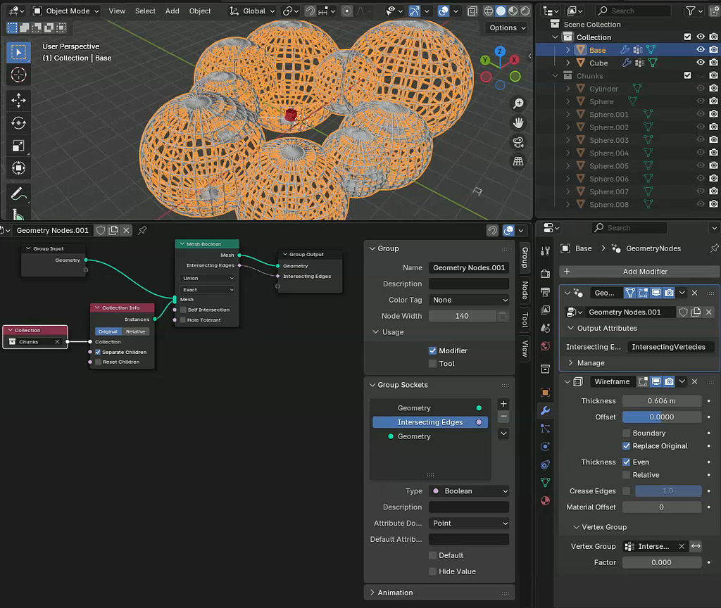721x608 pixels.
Task: Click the Vertex Group Factor slider
Action: click(662, 562)
